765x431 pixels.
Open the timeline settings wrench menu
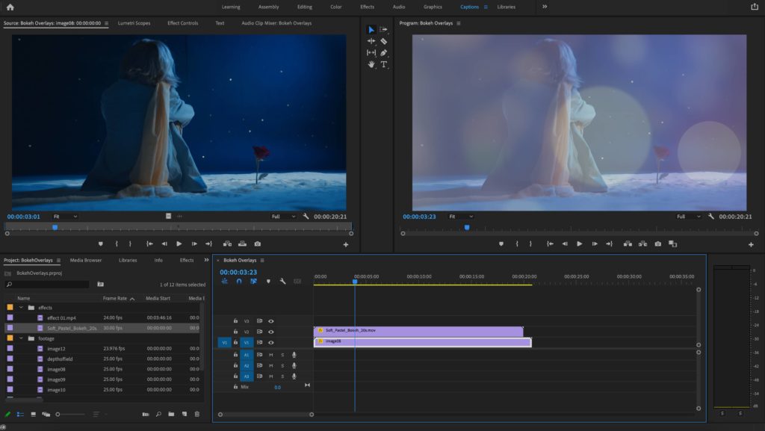coord(284,282)
